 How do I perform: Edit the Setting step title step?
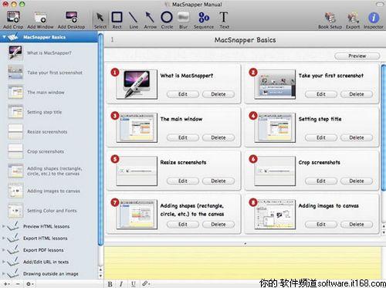(321, 137)
